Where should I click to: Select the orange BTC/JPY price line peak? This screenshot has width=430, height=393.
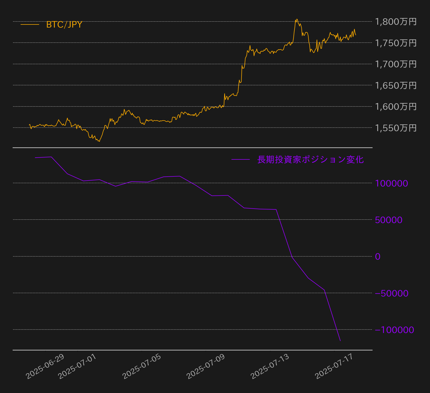pos(297,19)
